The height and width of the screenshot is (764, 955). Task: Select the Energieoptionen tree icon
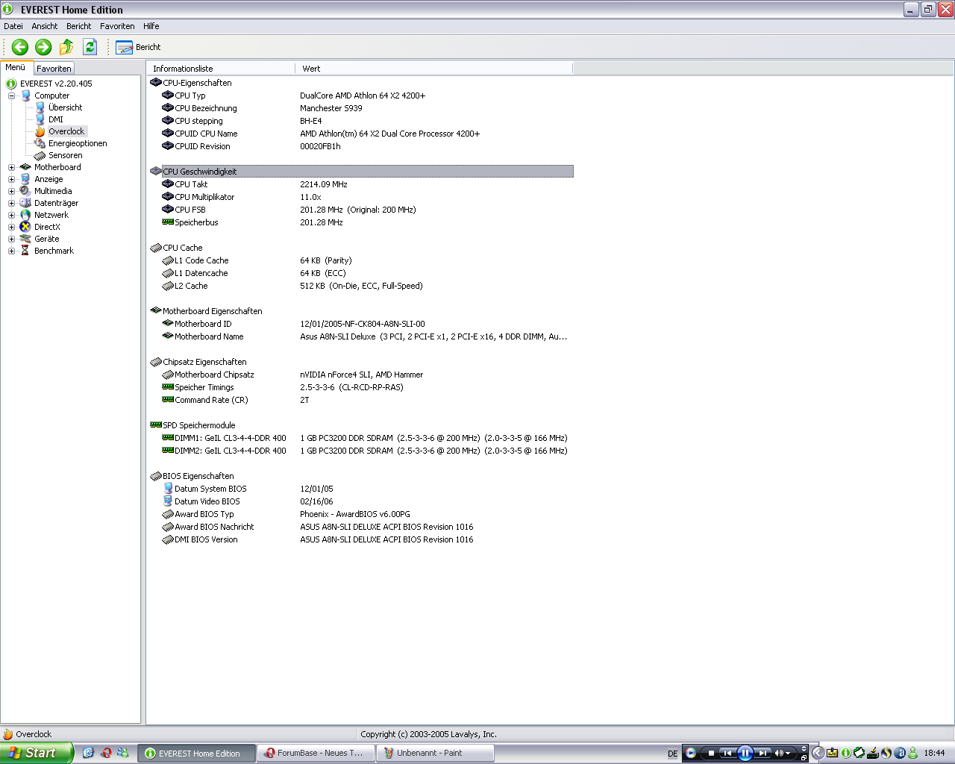click(40, 143)
